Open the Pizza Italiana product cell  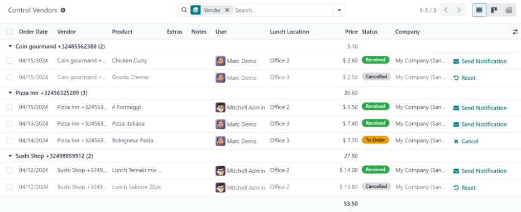point(128,124)
